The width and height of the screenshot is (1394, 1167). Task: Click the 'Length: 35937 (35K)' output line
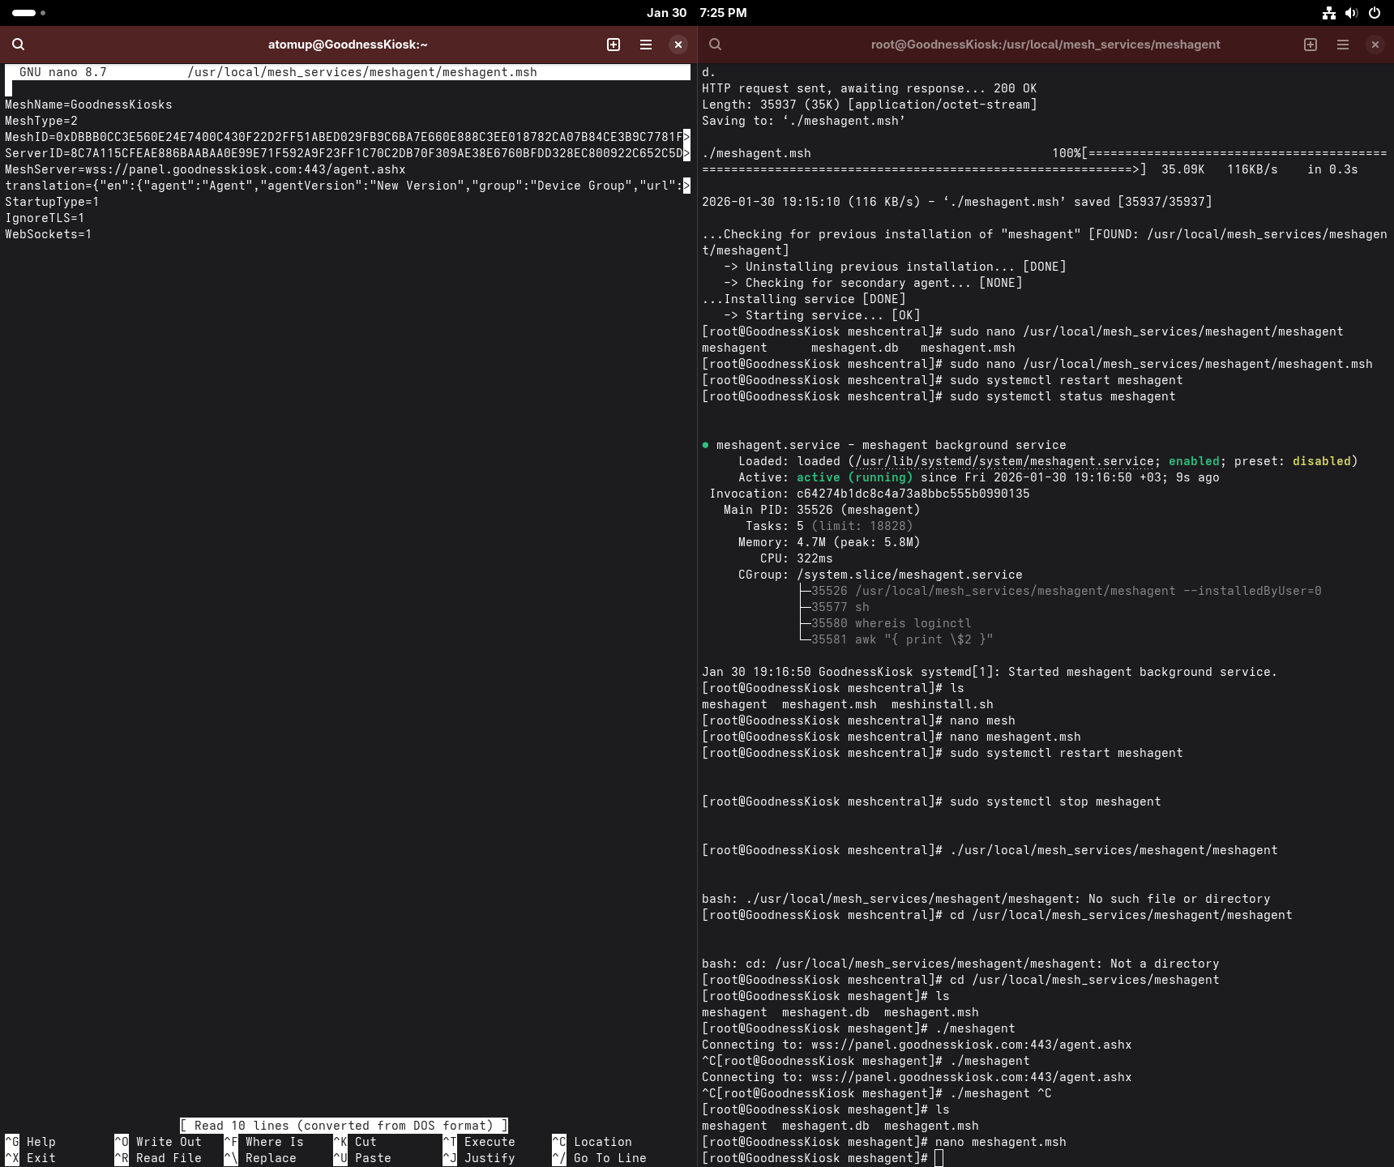tap(870, 105)
